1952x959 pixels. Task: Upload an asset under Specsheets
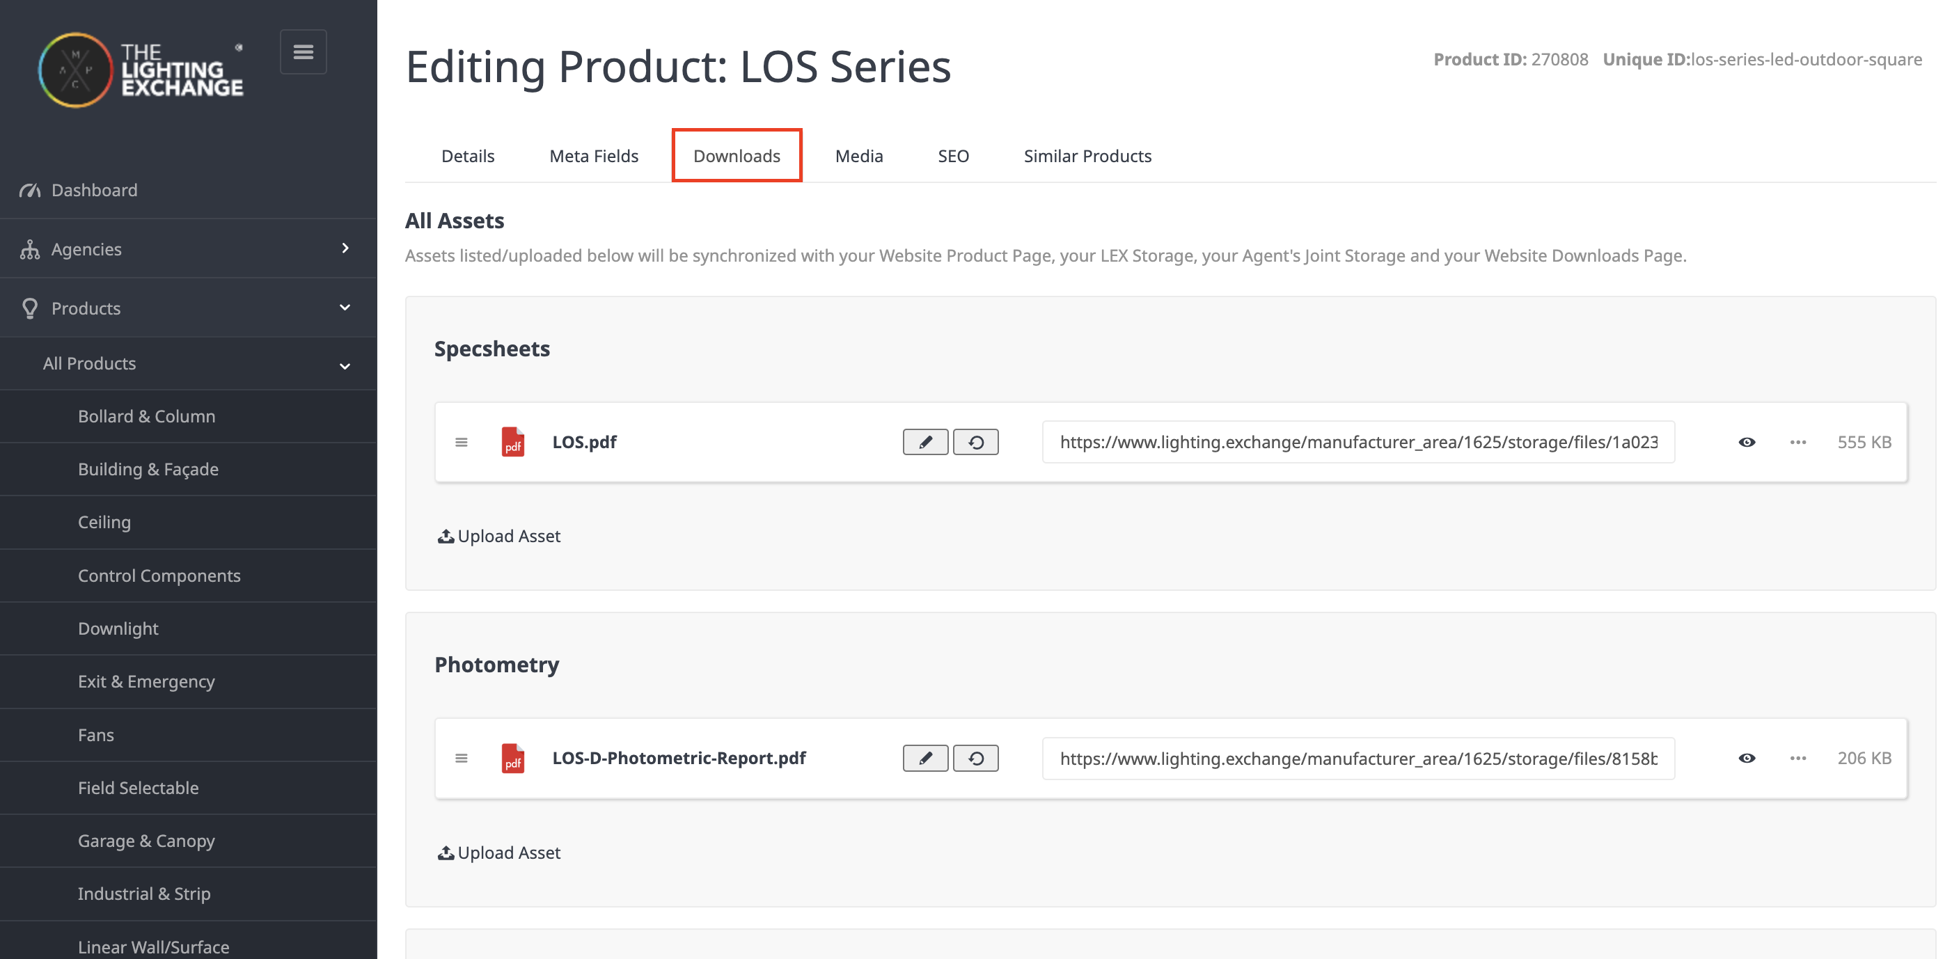(x=499, y=537)
